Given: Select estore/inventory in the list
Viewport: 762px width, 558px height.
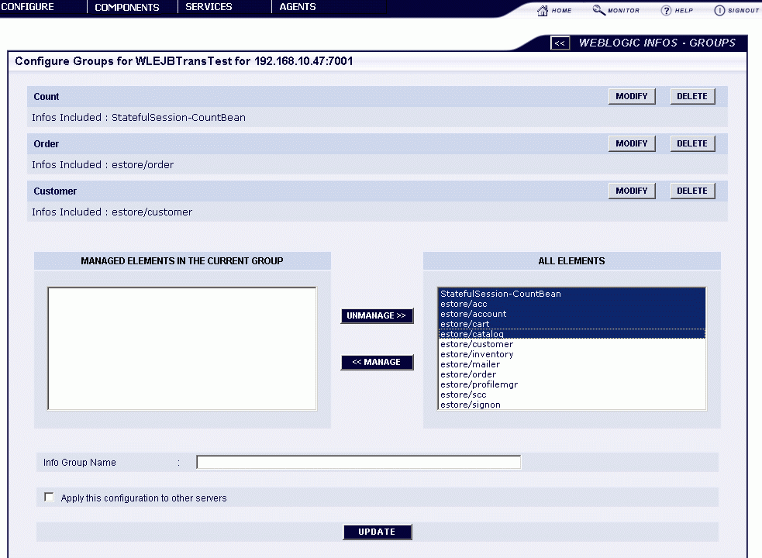Looking at the screenshot, I should click(571, 354).
